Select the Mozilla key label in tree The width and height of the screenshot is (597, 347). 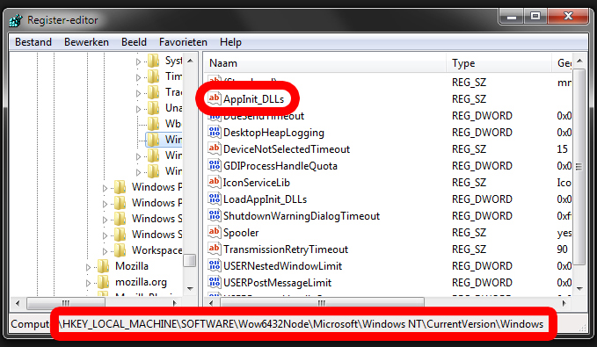click(x=132, y=266)
